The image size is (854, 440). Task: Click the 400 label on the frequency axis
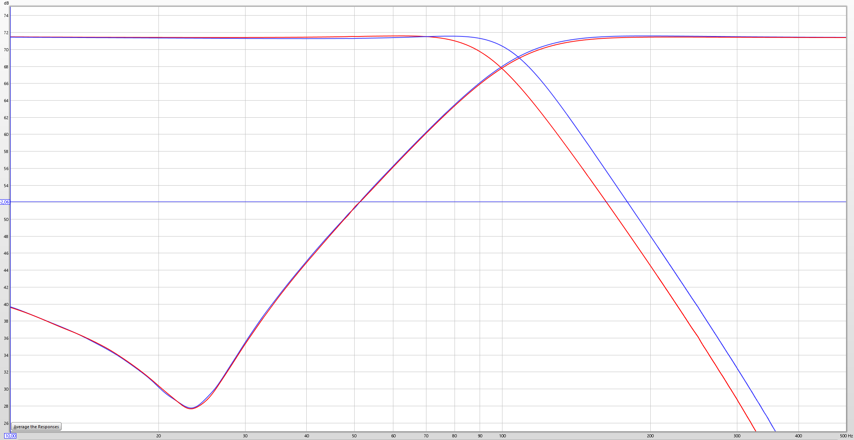(799, 436)
